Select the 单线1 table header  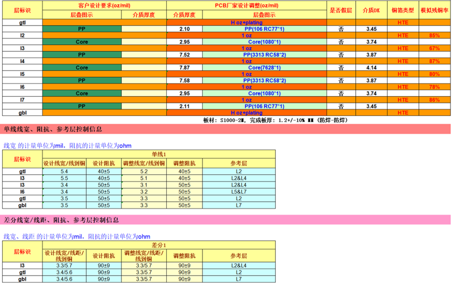pos(159,154)
